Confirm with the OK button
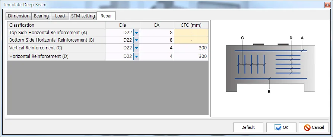 281,127
